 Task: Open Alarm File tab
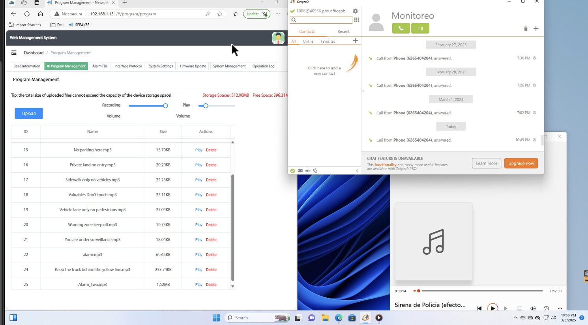click(x=100, y=66)
